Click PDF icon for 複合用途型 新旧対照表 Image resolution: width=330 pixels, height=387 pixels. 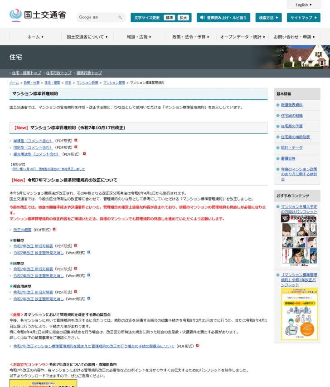click(x=76, y=292)
